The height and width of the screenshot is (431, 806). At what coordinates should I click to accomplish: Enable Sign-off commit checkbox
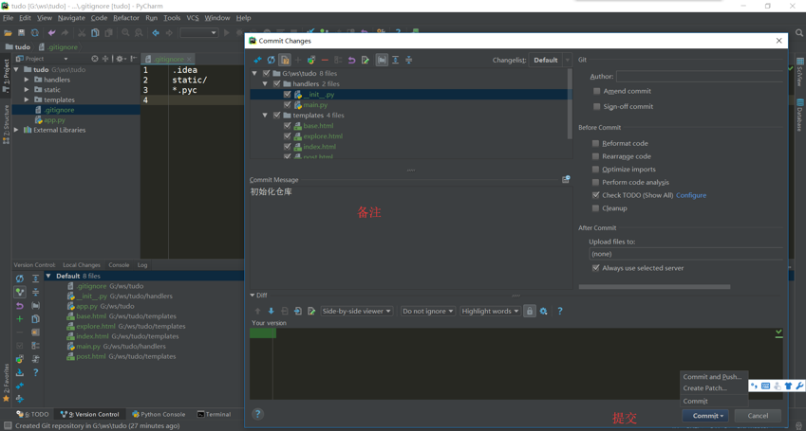pyautogui.click(x=596, y=106)
